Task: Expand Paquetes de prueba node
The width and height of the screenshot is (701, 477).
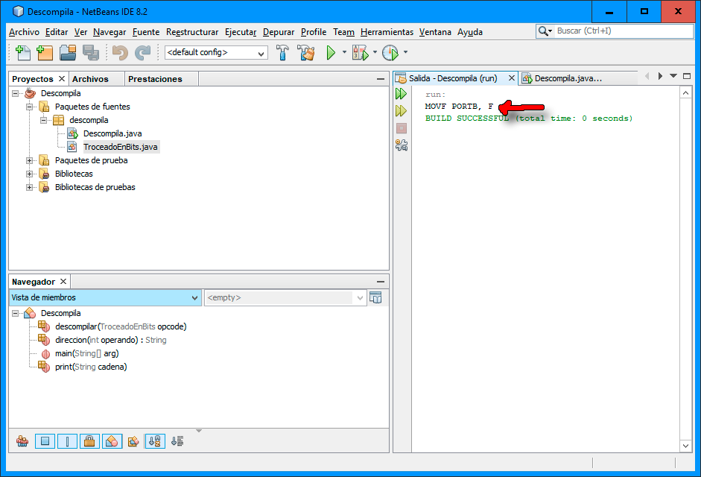Action: coord(30,161)
